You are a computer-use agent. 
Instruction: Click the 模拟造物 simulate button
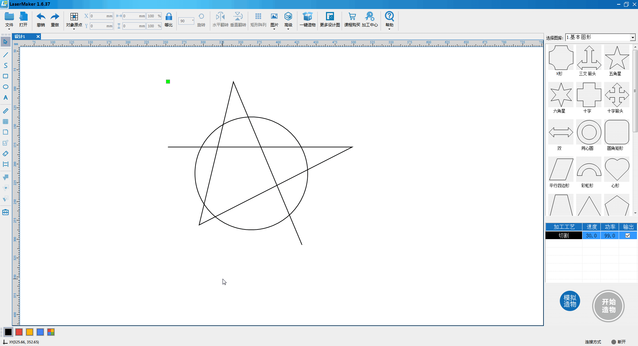pos(570,301)
